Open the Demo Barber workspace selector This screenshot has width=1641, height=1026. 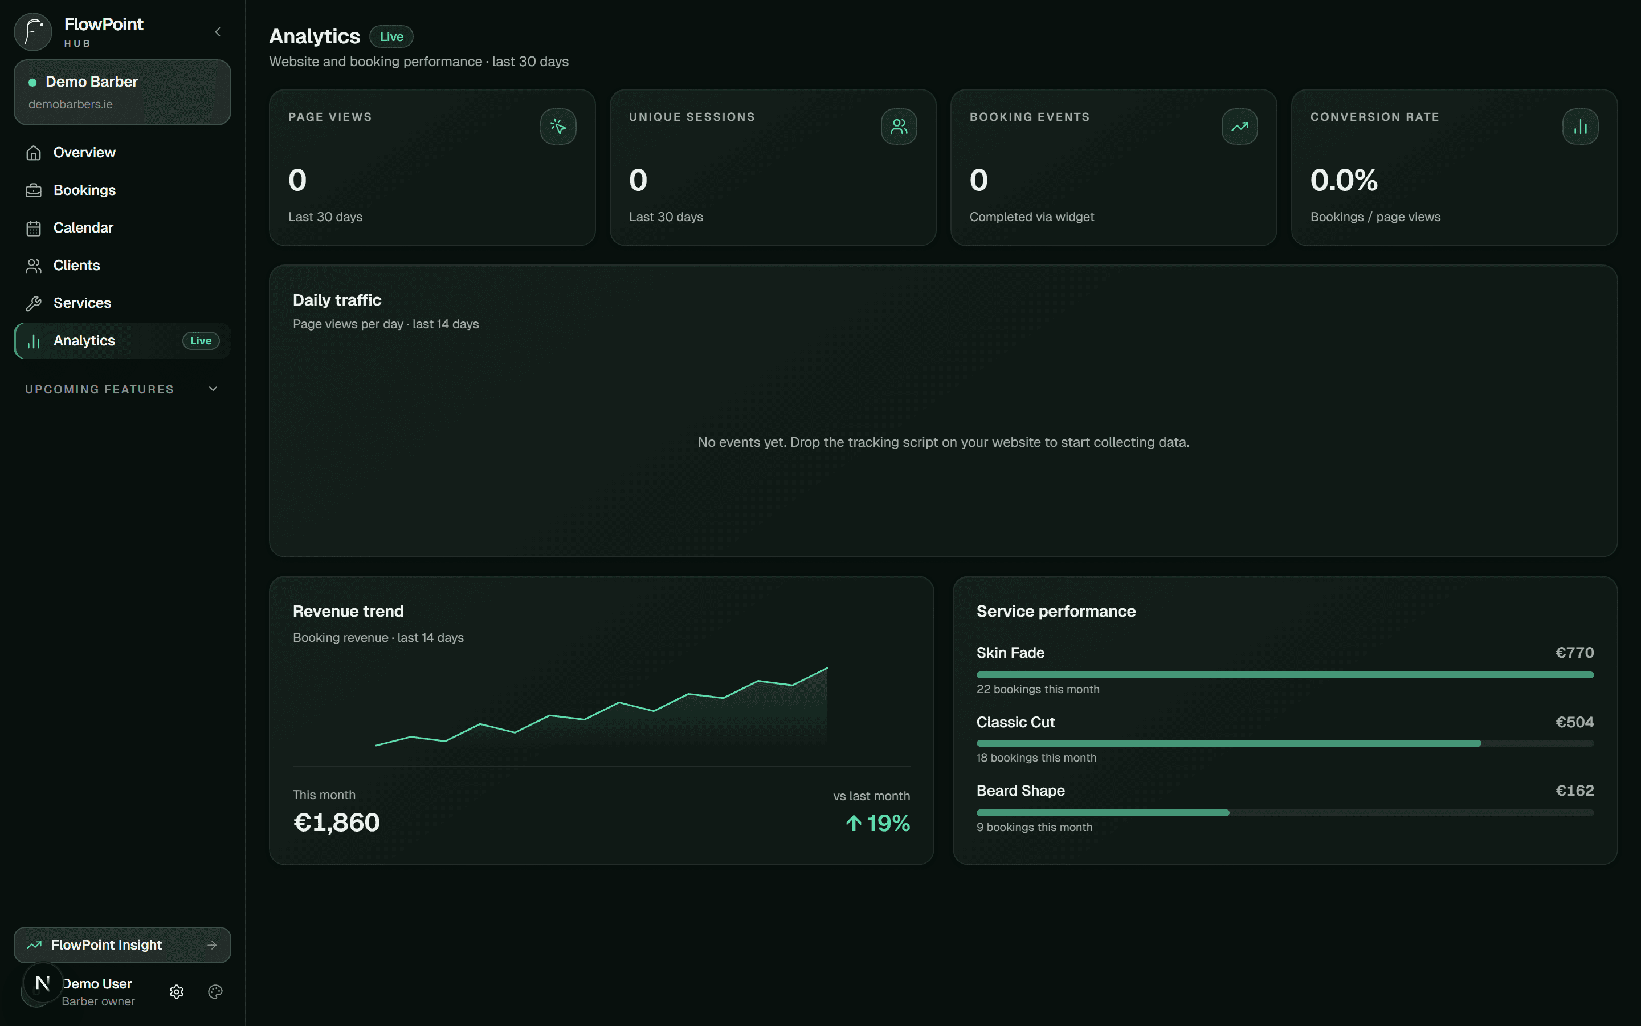tap(122, 92)
